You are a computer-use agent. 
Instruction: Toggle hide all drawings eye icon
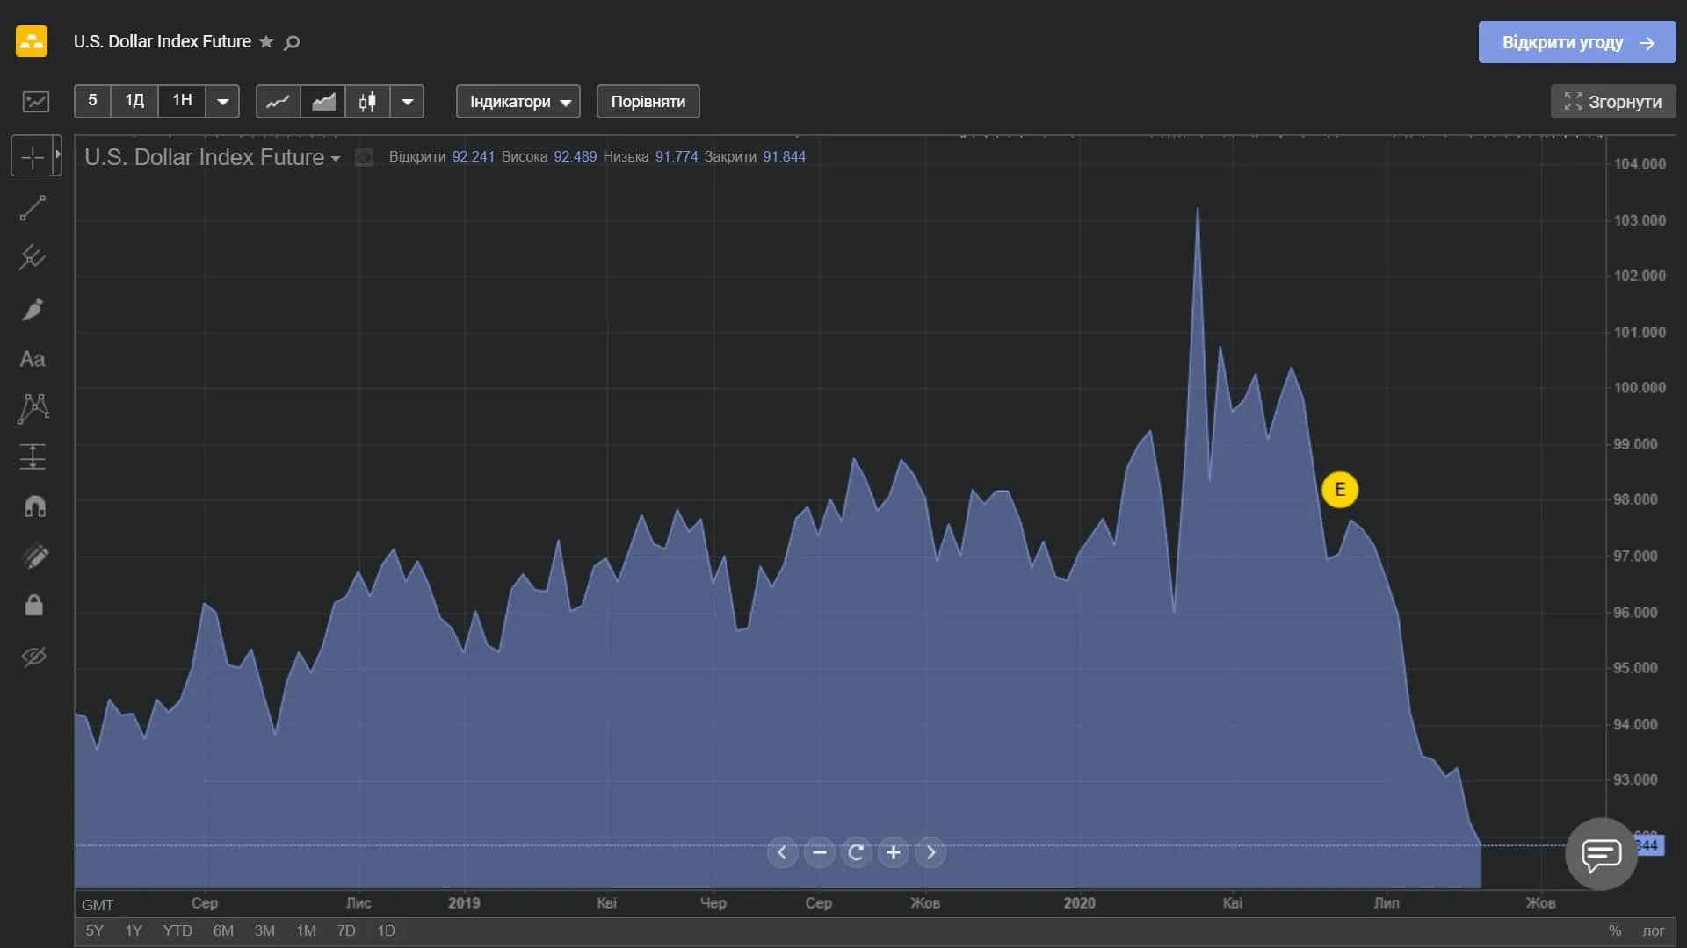click(x=34, y=657)
